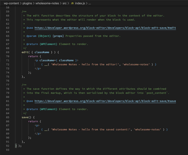Click the 'return' keyword on line 86
This screenshot has width=188, height=155.
(33, 121)
